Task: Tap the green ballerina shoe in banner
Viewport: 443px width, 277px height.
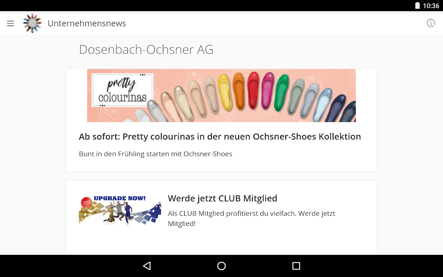Action: tap(281, 92)
